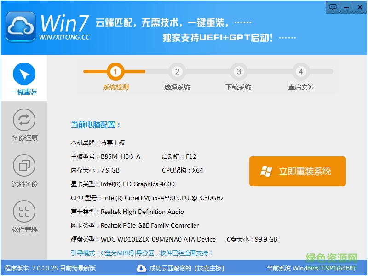Click the step 1 系统检测 circle
Screen dimensions: 368x276
115,71
